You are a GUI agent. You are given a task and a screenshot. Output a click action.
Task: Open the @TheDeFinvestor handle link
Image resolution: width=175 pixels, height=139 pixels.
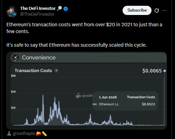[x=37, y=14]
